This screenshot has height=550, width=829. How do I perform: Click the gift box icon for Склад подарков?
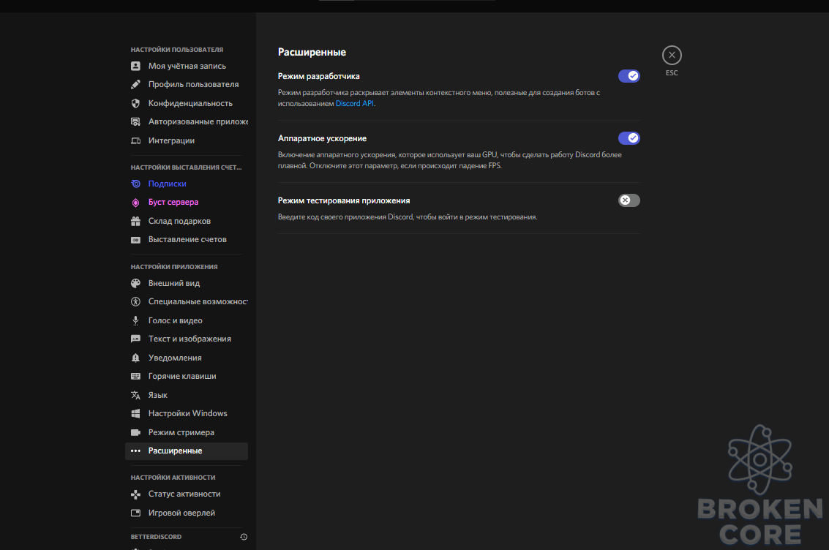pyautogui.click(x=135, y=221)
